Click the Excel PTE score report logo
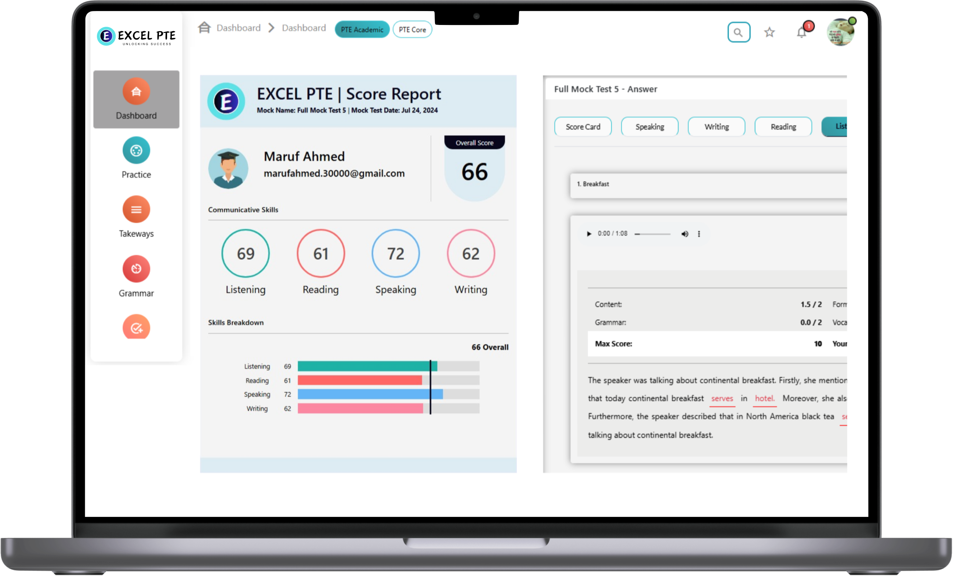 pyautogui.click(x=226, y=102)
